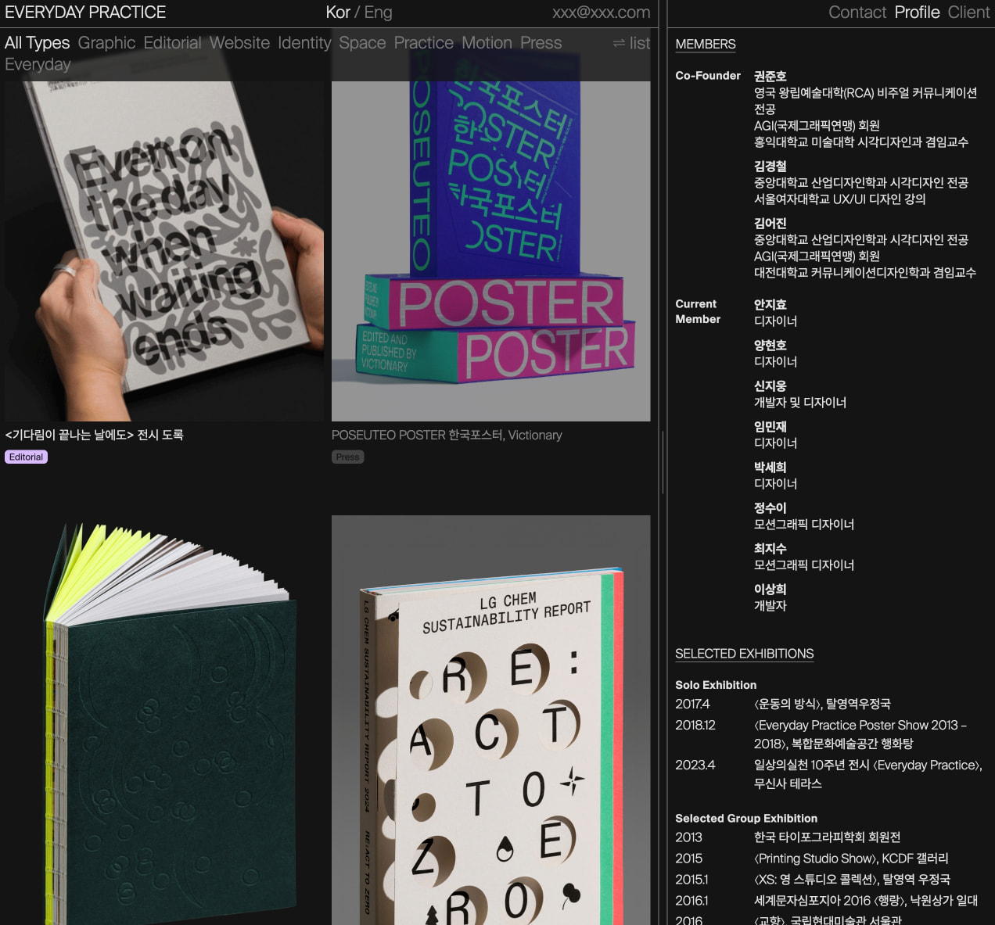Select co-founder name 김어진
Image resolution: width=995 pixels, height=925 pixels.
pos(770,223)
